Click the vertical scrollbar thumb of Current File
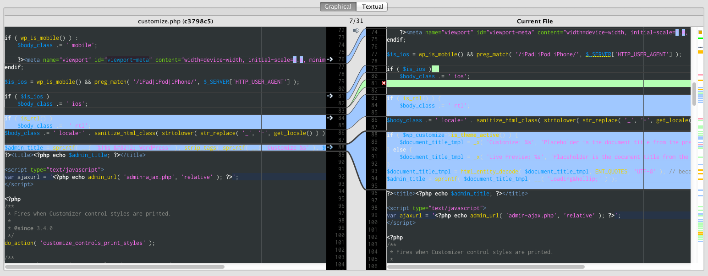Viewport: 708px width, 276px height. [x=694, y=94]
